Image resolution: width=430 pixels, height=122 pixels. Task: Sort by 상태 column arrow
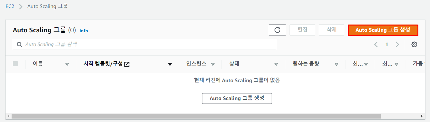pyautogui.click(x=276, y=64)
